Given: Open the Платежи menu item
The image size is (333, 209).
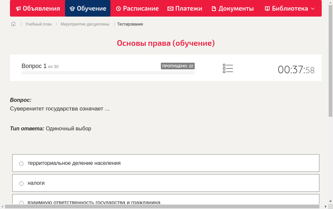Looking at the screenshot, I should point(184,8).
